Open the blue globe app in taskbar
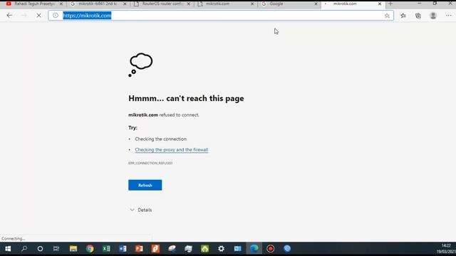The width and height of the screenshot is (456, 256). pyautogui.click(x=287, y=249)
